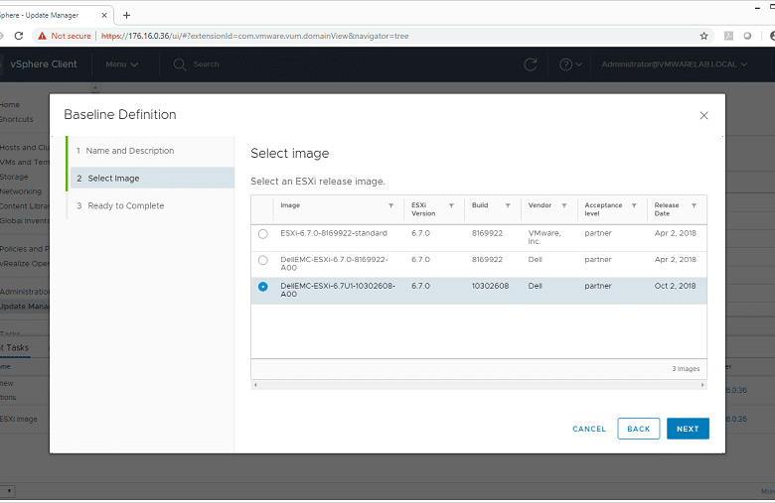
Task: Filter the Build column
Action: (x=508, y=205)
